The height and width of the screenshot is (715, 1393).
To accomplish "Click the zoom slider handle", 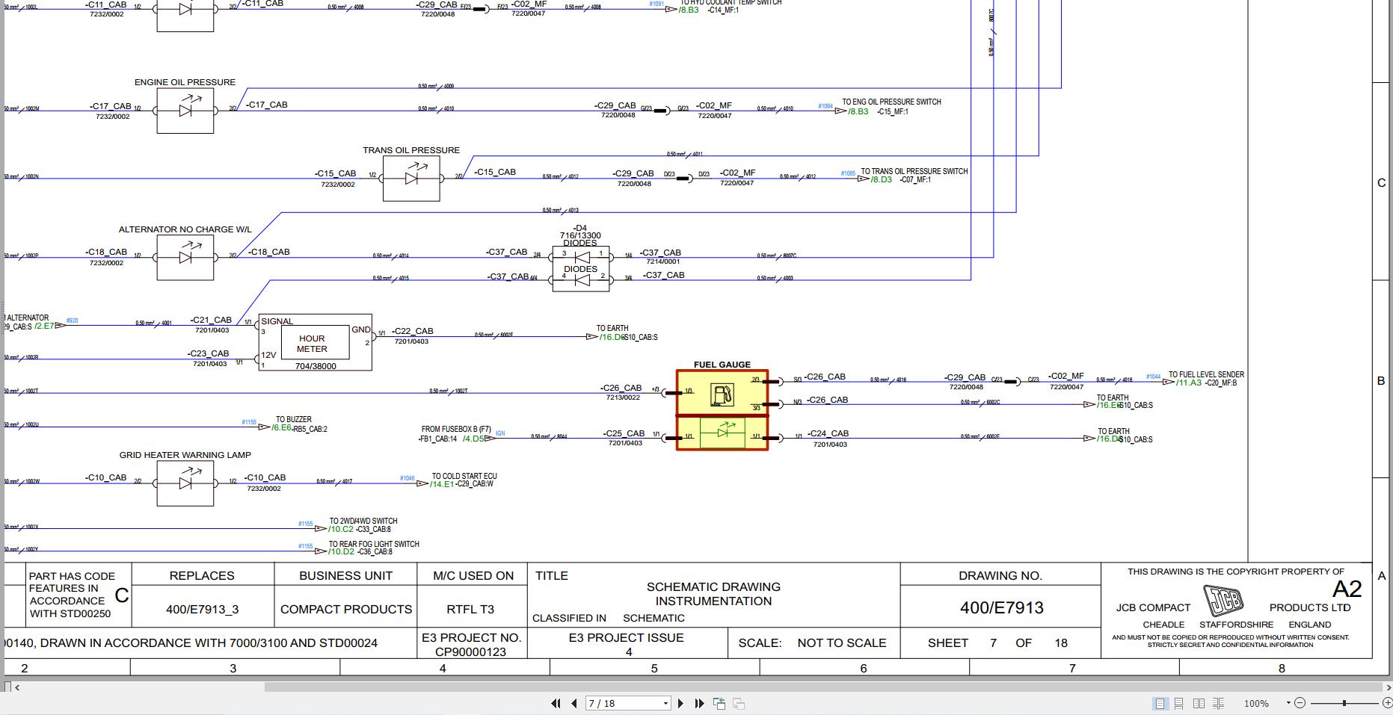I will coord(1344,703).
